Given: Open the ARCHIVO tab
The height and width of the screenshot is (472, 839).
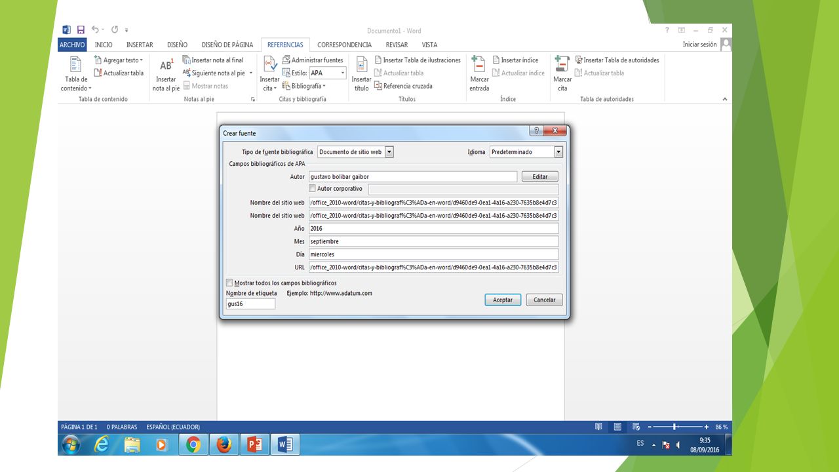Looking at the screenshot, I should point(72,45).
